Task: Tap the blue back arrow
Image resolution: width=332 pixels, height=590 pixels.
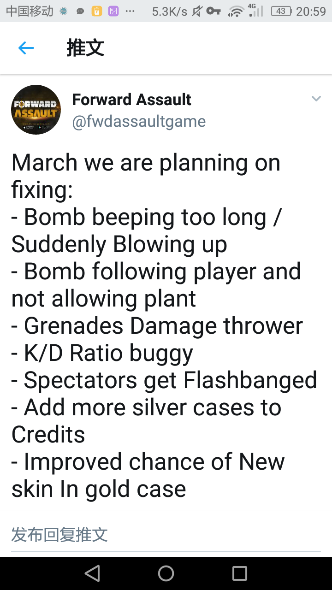Action: click(x=26, y=48)
